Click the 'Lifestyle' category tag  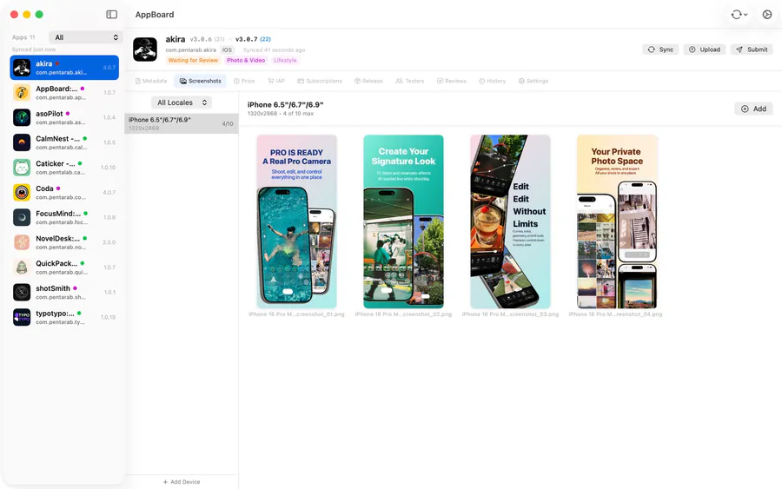(x=285, y=60)
